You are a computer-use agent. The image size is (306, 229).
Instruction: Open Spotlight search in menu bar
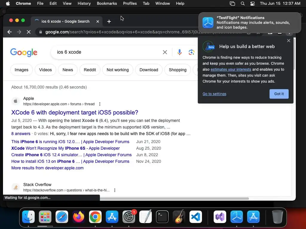coord(243,4)
